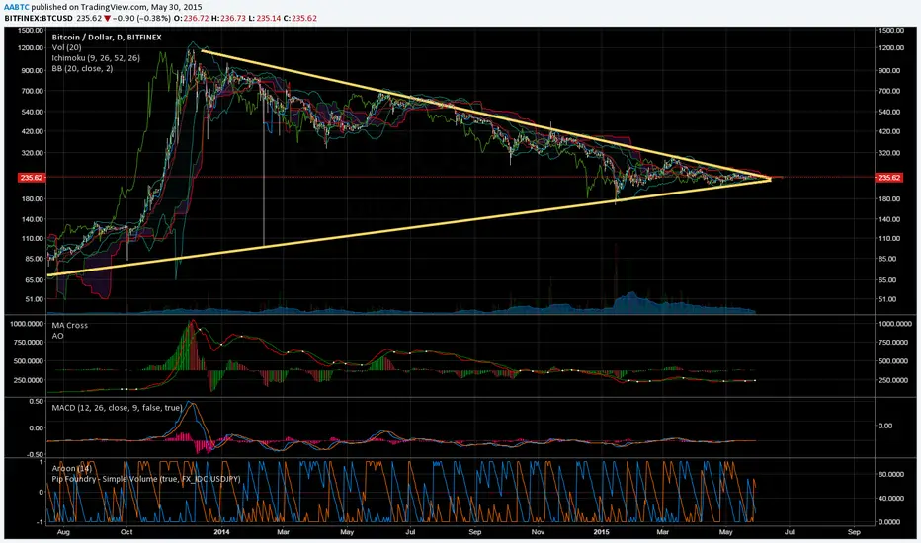Click the Nov label on time axis
The image size is (921, 543).
tap(538, 532)
